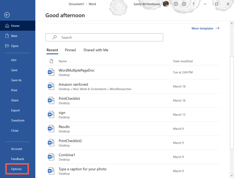Click the Word icon beside Combine1
234x178 pixels.
pos(51,157)
